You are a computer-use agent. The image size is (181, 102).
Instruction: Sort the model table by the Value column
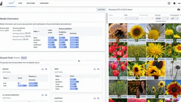tap(36, 31)
